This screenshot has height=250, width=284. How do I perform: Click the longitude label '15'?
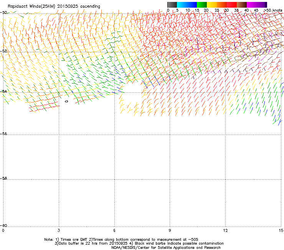[x=281, y=230]
